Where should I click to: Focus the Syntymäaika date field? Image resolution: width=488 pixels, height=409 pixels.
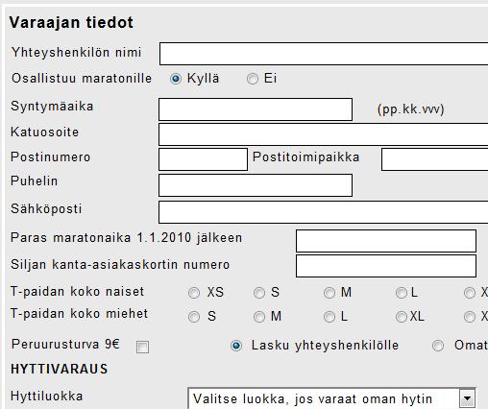tap(256, 109)
